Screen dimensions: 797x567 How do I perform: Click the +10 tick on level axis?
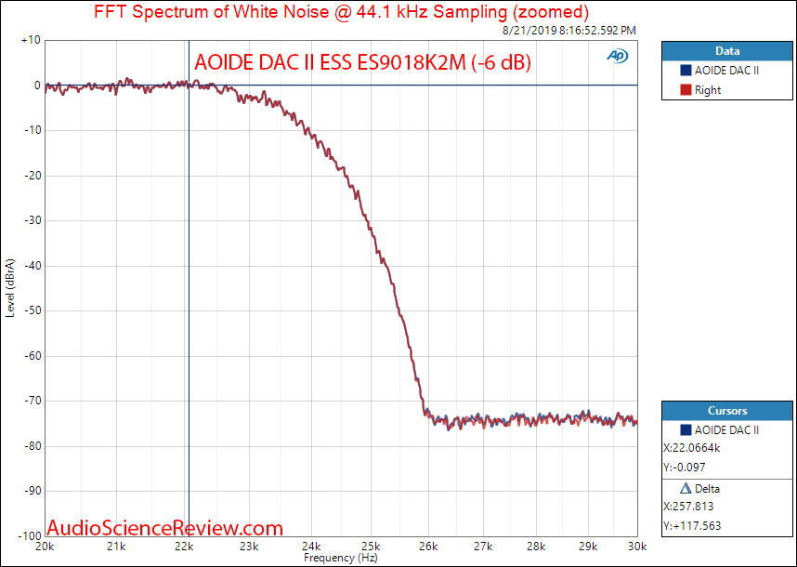[31, 40]
